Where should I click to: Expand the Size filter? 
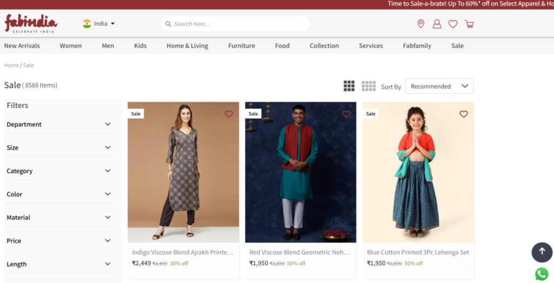pyautogui.click(x=58, y=147)
